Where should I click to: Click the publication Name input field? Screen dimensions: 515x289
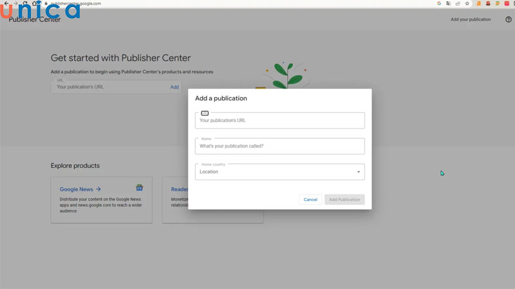279,146
